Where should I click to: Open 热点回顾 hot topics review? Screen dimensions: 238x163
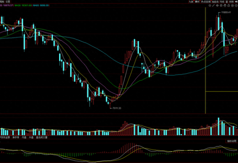point(206,2)
